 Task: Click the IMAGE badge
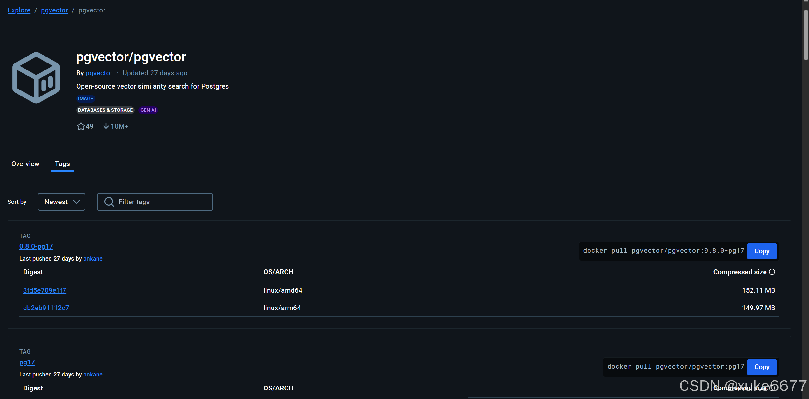(x=86, y=99)
